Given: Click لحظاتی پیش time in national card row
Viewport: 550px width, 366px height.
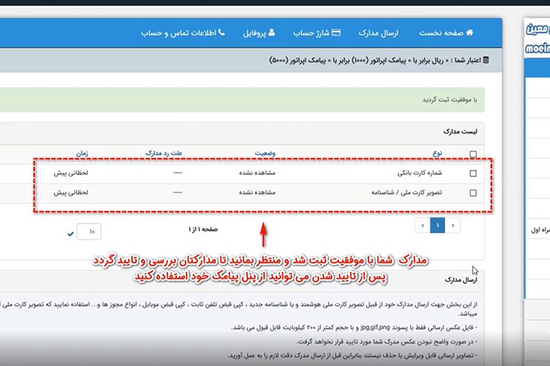Looking at the screenshot, I should point(71,193).
